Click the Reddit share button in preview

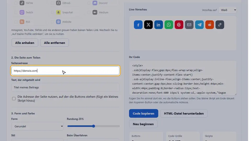(x=209, y=25)
